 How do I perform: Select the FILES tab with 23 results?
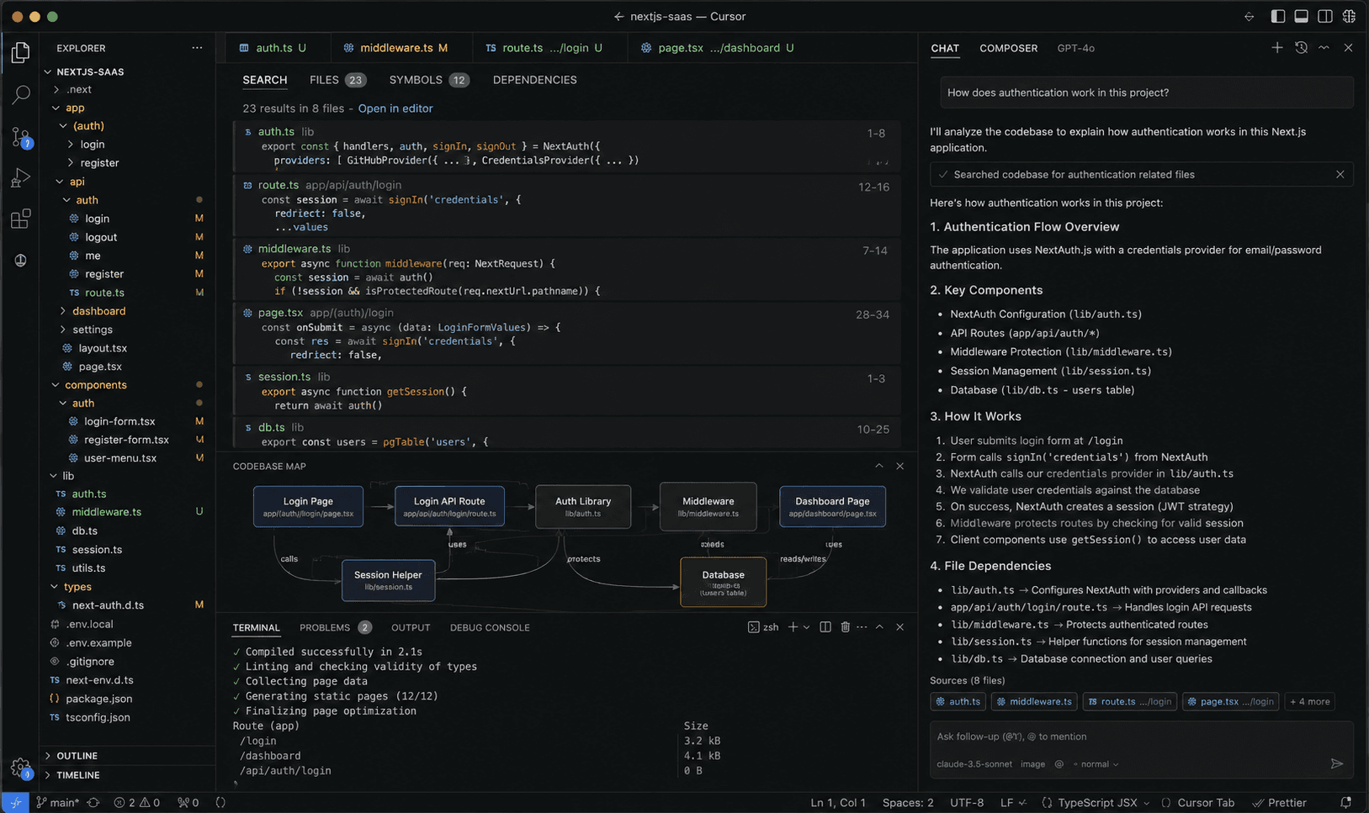point(337,80)
